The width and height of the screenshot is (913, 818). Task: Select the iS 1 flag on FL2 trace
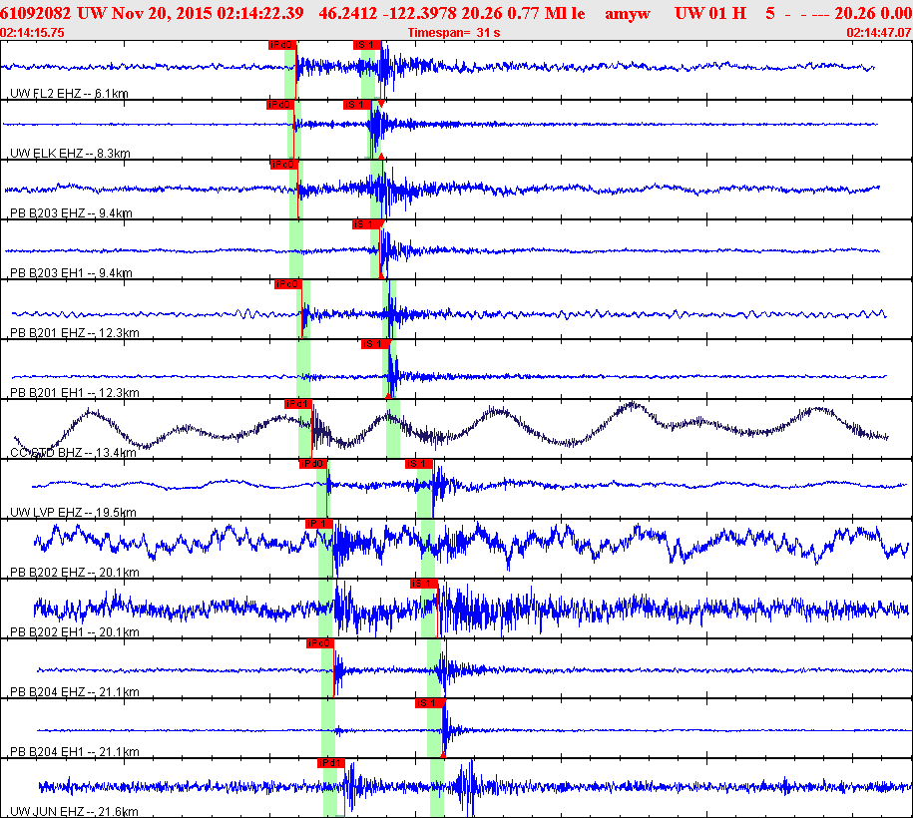coord(367,45)
